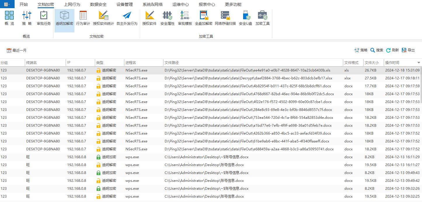Viewport: 422px width, 202px height.
Task: Open the application menu dropdown button
Action: click(7, 4)
